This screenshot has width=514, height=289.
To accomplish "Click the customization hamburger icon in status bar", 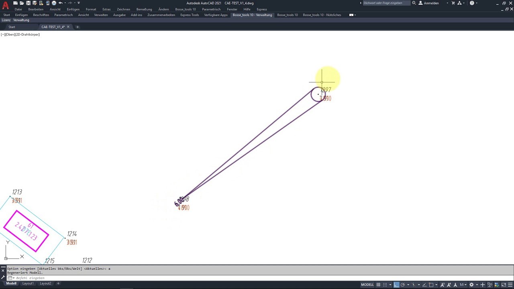I will pyautogui.click(x=510, y=285).
